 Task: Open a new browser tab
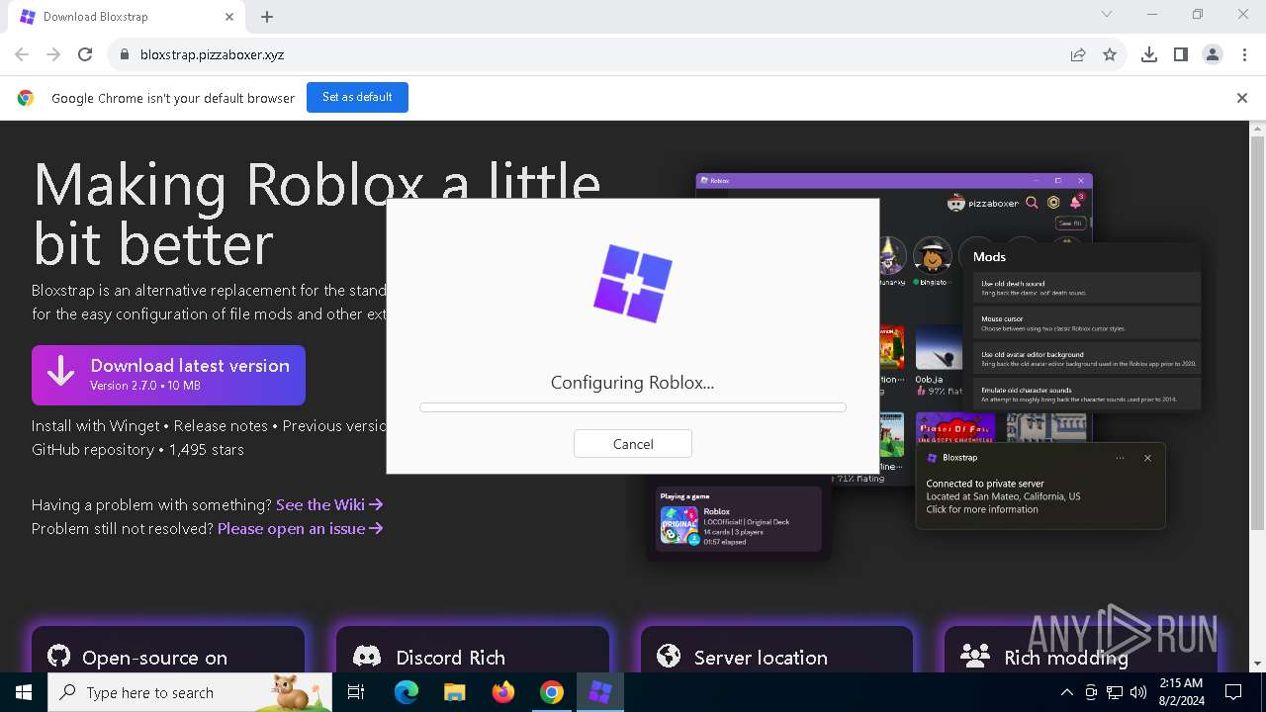[267, 17]
